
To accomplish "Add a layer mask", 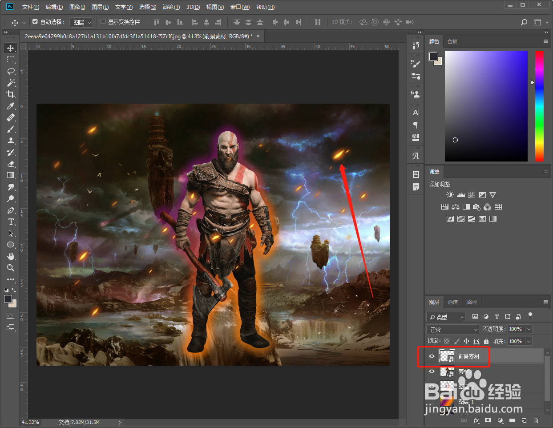I will tap(488, 420).
